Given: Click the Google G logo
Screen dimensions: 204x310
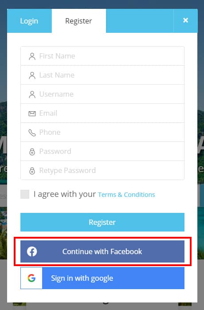Looking at the screenshot, I should 31,278.
